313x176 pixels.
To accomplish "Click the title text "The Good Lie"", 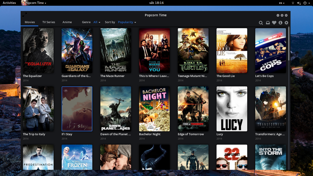I will point(226,76).
